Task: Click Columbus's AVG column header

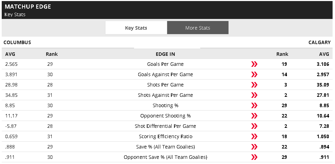Action: [10, 54]
